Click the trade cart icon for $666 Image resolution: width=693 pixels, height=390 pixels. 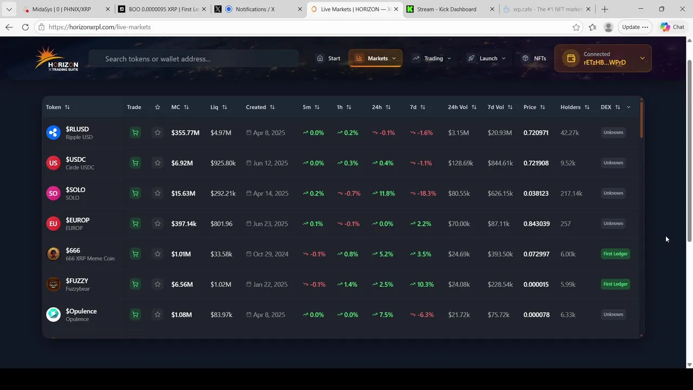pyautogui.click(x=135, y=254)
